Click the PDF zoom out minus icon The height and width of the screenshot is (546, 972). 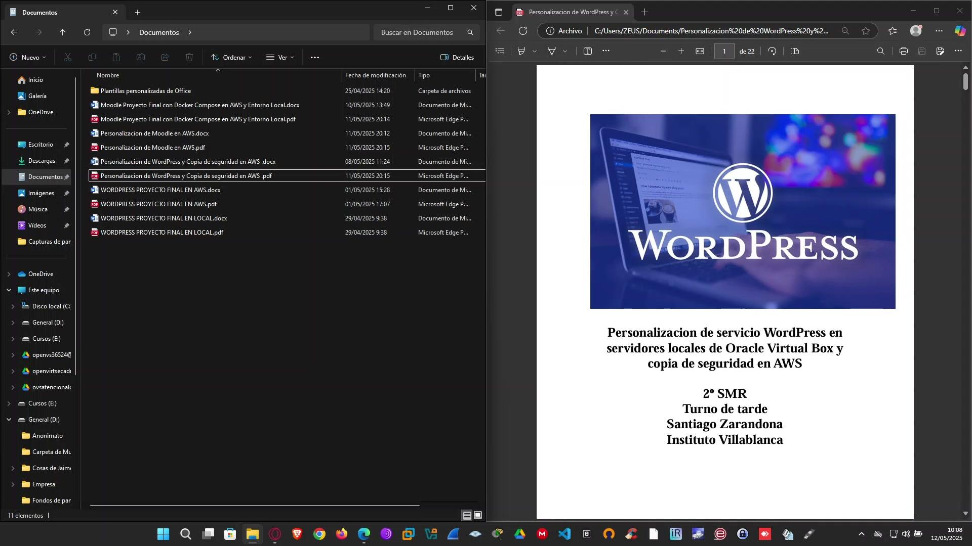click(663, 51)
